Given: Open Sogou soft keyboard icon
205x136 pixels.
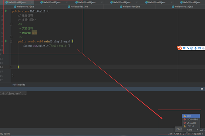Looking at the screenshot, I should coord(199,48).
